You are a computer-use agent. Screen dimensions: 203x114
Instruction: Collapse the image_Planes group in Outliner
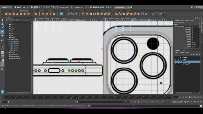click(8, 40)
